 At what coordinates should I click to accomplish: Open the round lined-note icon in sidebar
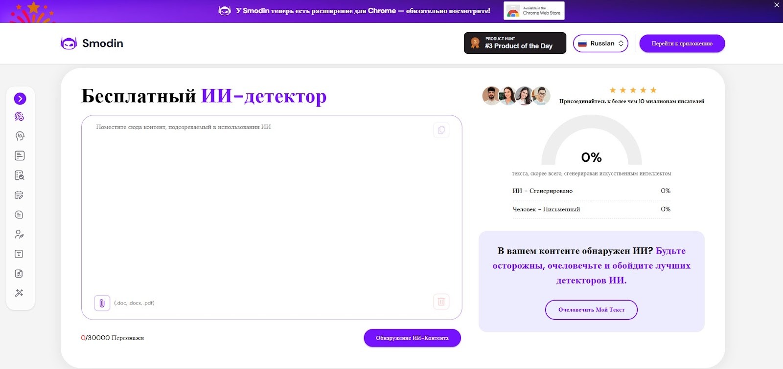[19, 215]
